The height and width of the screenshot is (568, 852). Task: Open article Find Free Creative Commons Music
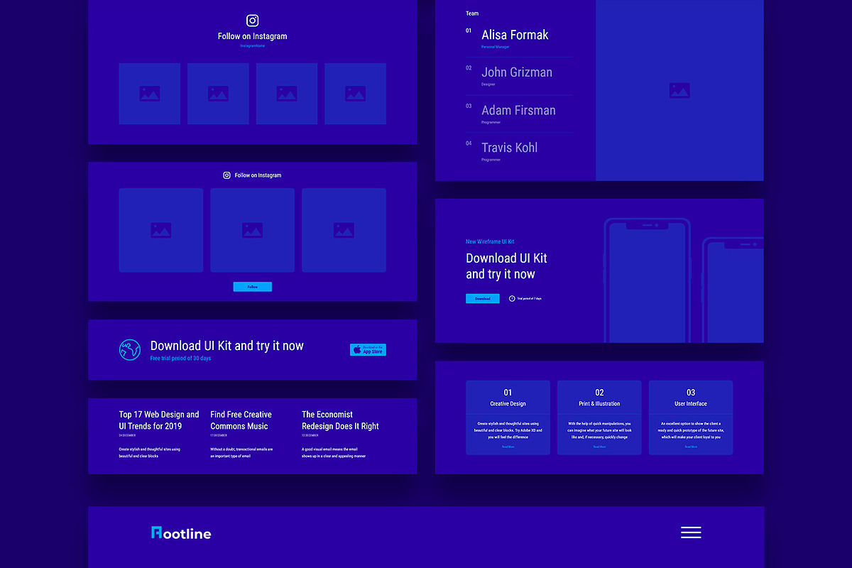coord(241,420)
